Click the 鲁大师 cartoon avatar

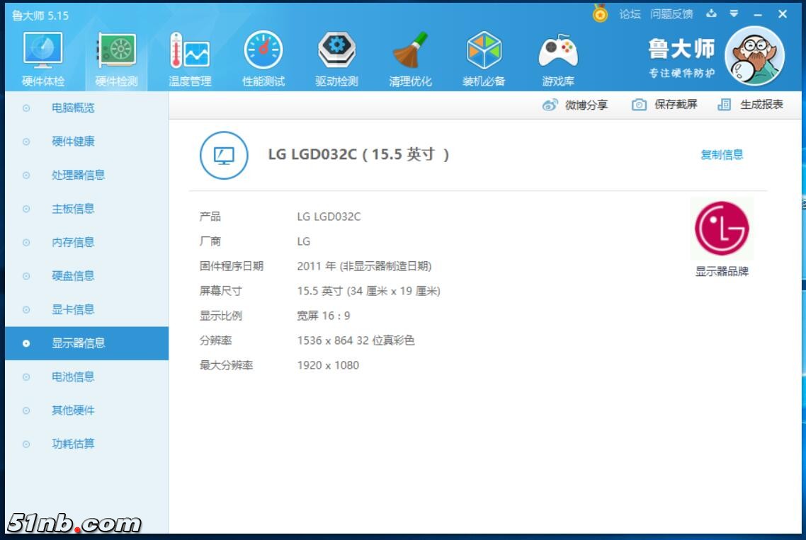coord(754,57)
